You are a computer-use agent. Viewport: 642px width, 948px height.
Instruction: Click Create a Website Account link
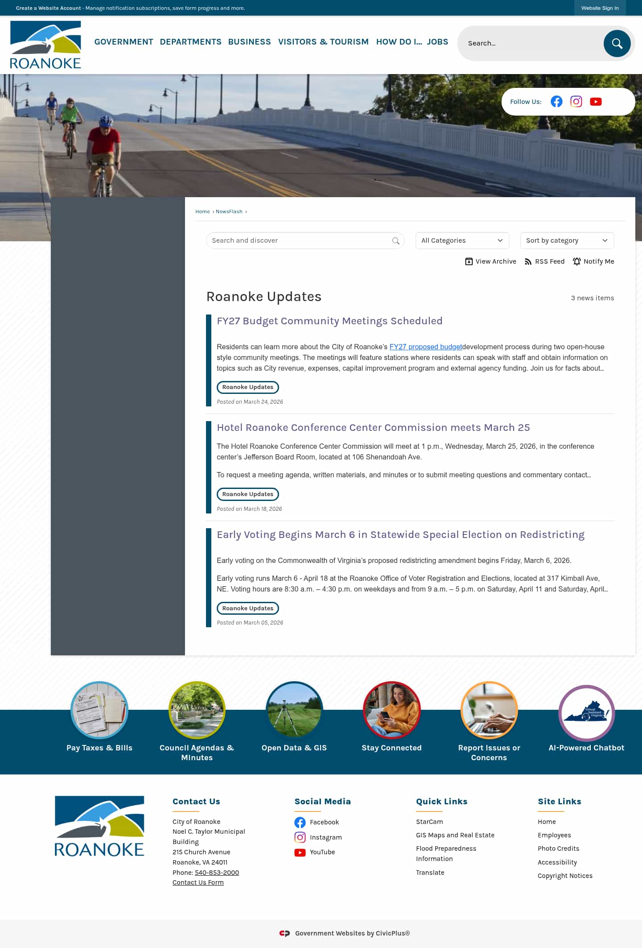pos(49,8)
